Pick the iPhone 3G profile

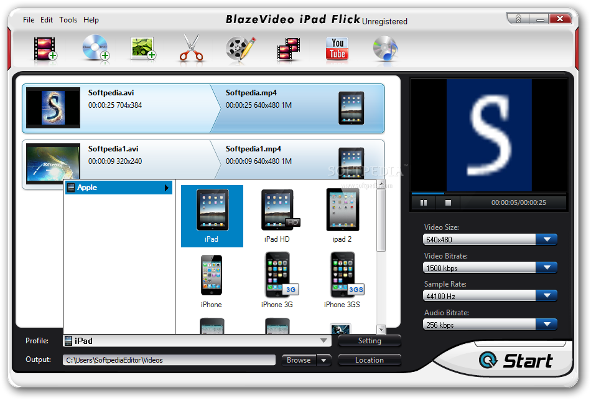click(278, 281)
